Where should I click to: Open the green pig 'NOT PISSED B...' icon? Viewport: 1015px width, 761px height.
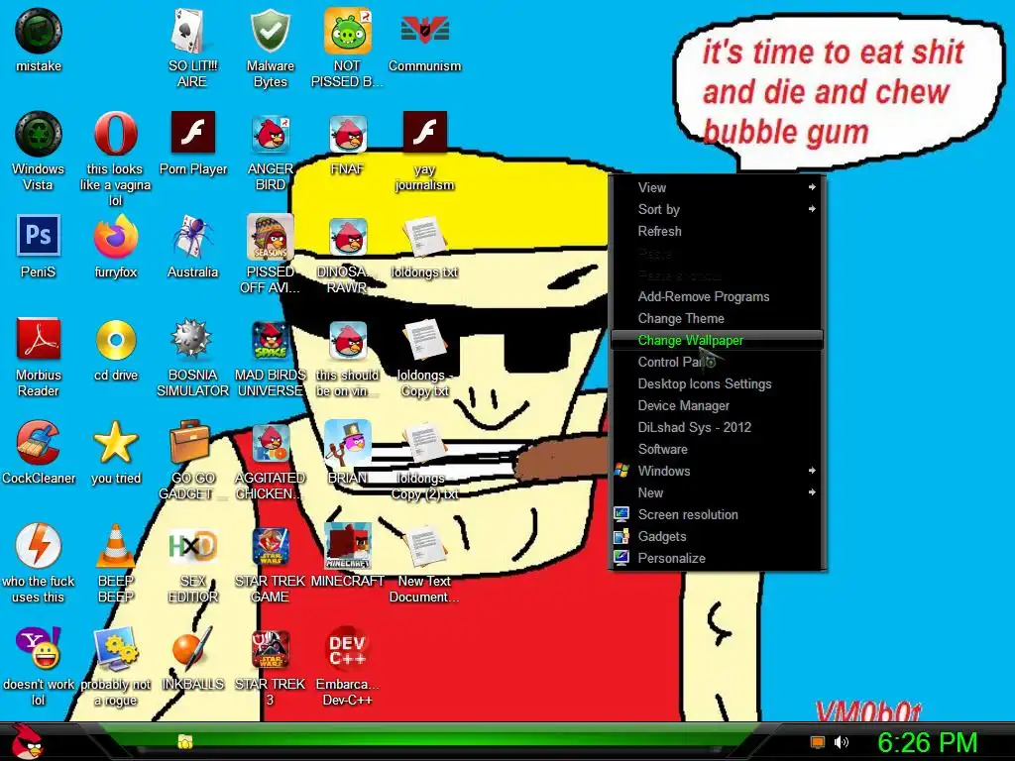(347, 33)
